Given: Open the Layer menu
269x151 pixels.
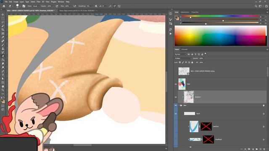Looking at the screenshot, I should tap(22, 2).
